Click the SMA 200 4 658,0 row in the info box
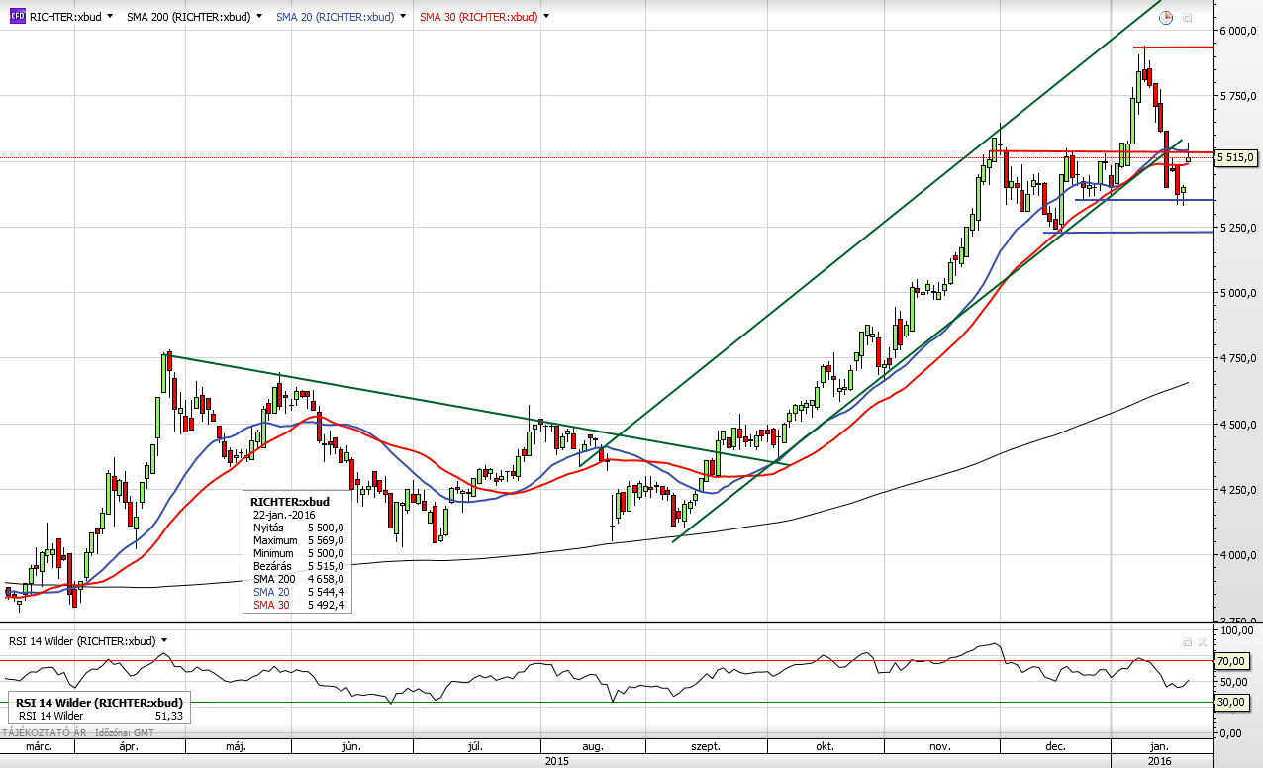 pos(298,579)
